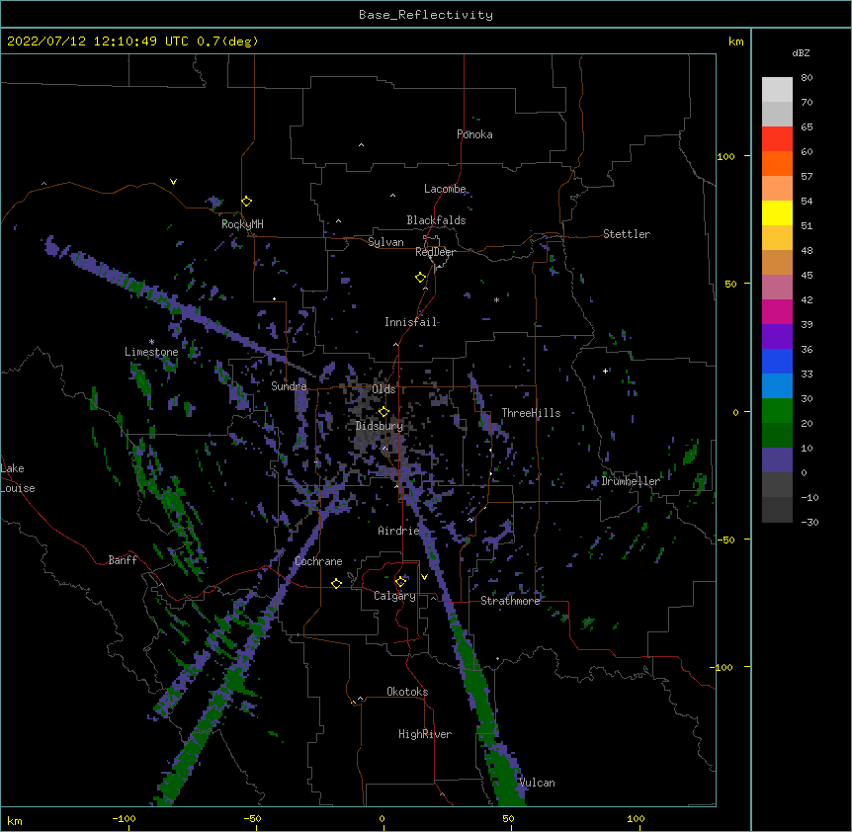Click the yellow V marker east of Calgary
This screenshot has width=852, height=832.
[424, 577]
